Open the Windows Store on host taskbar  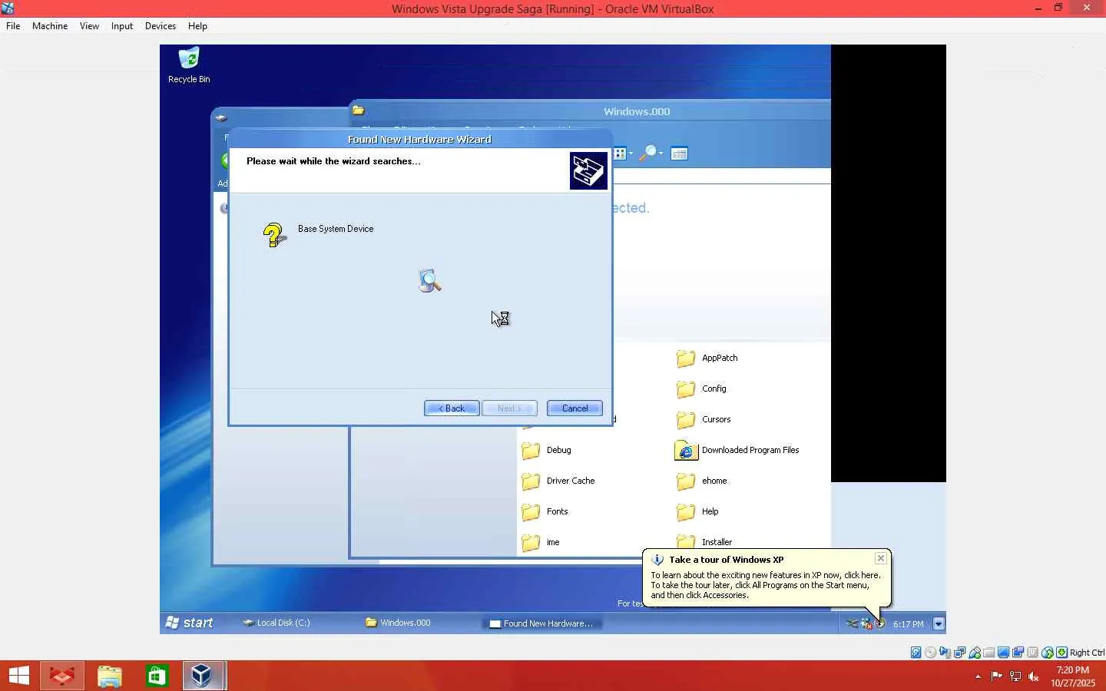[157, 676]
